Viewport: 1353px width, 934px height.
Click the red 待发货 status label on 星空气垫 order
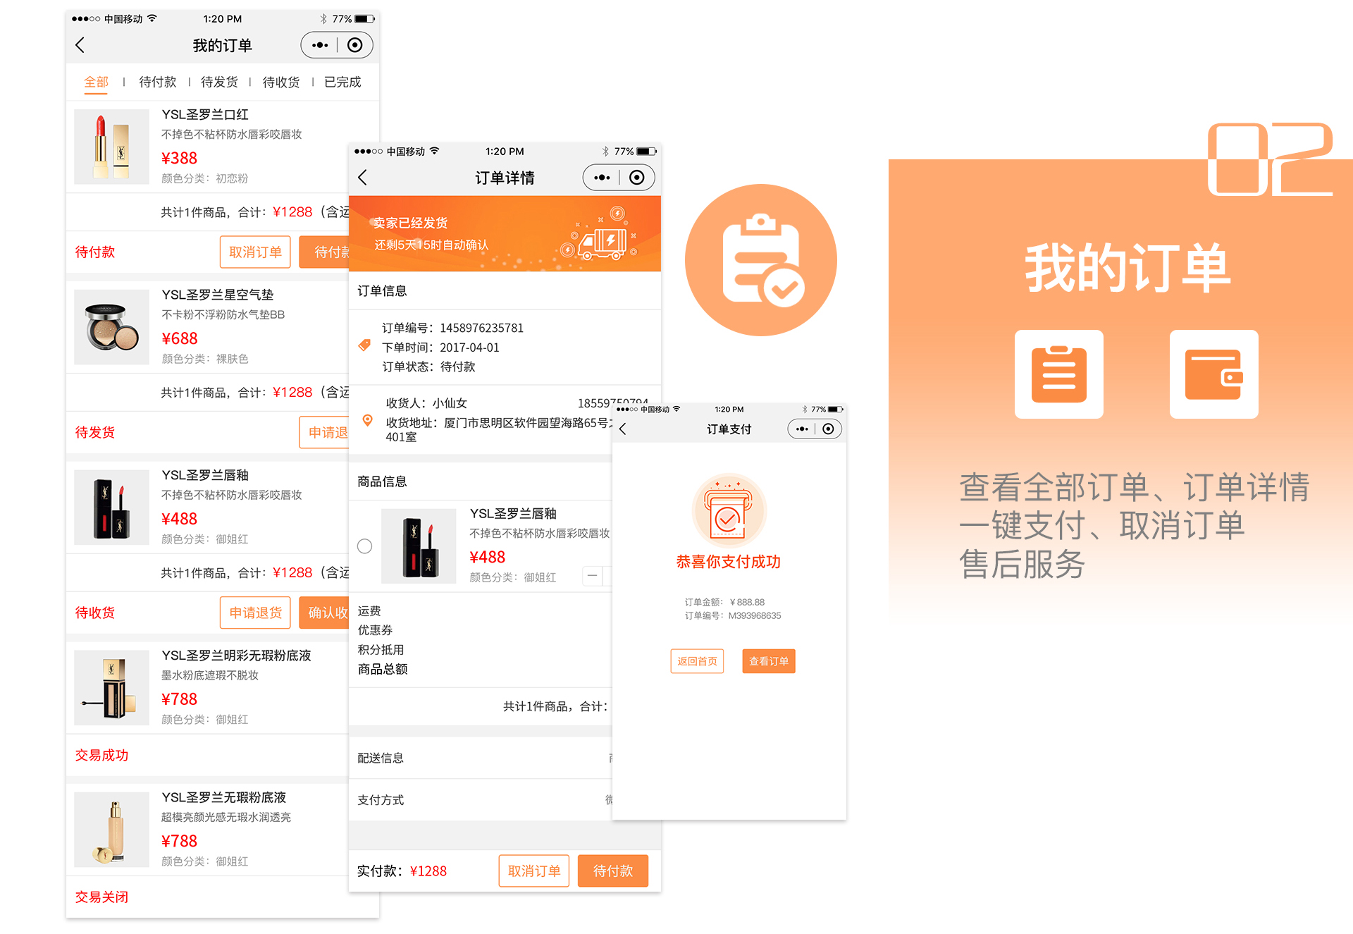[x=95, y=432]
